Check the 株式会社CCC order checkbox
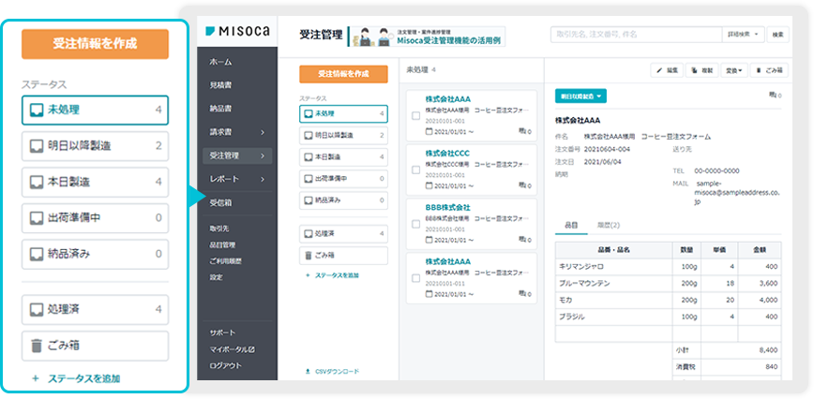This screenshot has height=399, width=814. pyautogui.click(x=415, y=170)
